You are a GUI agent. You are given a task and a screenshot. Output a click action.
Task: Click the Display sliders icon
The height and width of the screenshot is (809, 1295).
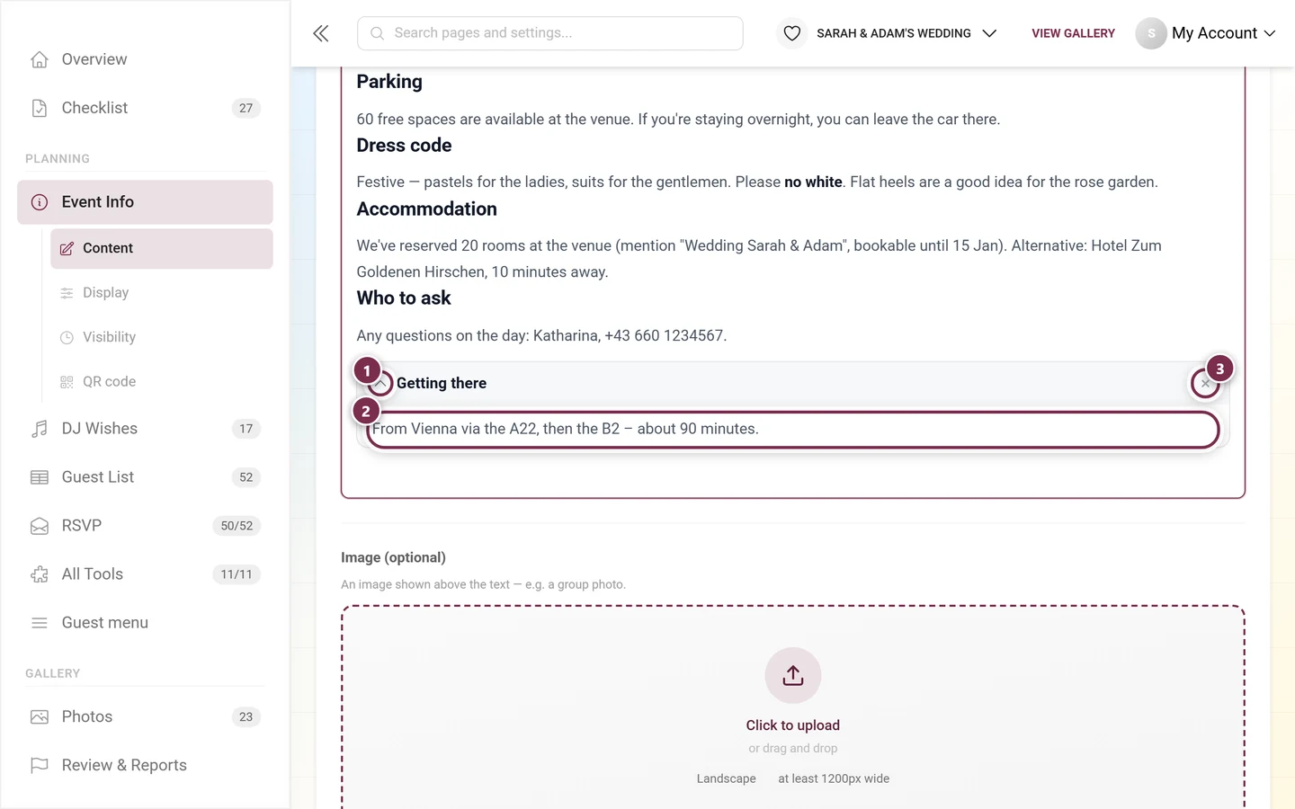(67, 293)
